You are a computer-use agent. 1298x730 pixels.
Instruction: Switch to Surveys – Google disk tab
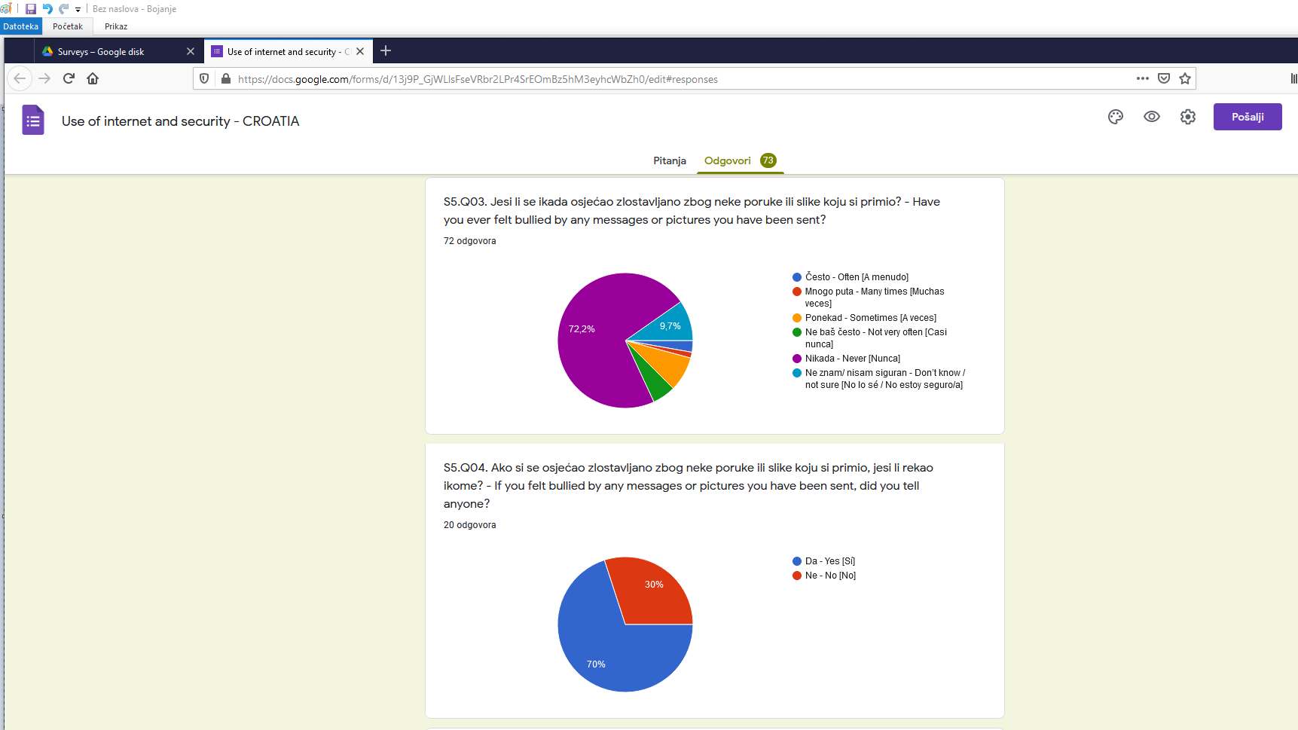pos(101,52)
